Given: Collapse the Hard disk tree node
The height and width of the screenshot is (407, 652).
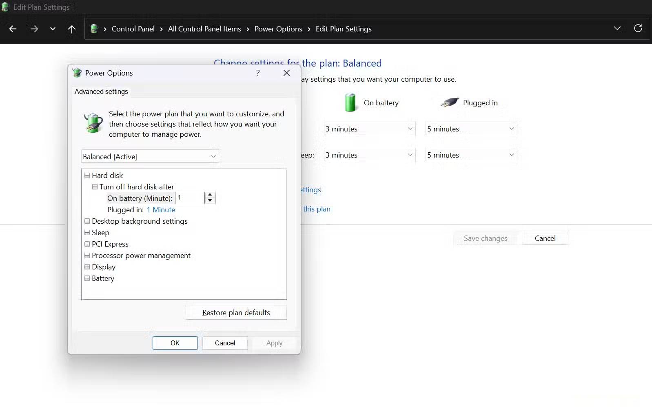Looking at the screenshot, I should 87,176.
